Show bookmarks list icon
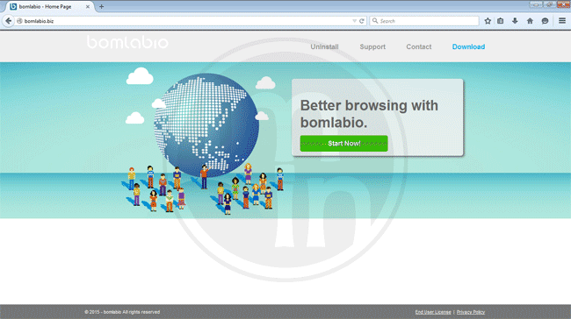This screenshot has width=571, height=319. click(x=501, y=21)
